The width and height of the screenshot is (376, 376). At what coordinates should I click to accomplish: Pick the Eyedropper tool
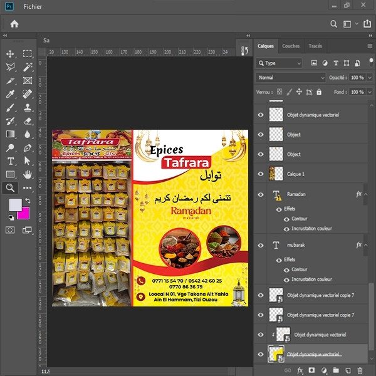click(11, 94)
